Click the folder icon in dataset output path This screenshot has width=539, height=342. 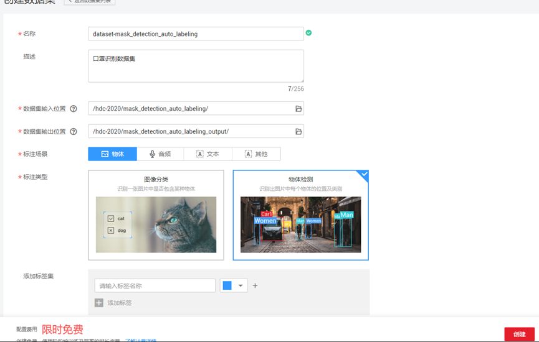[x=298, y=131]
